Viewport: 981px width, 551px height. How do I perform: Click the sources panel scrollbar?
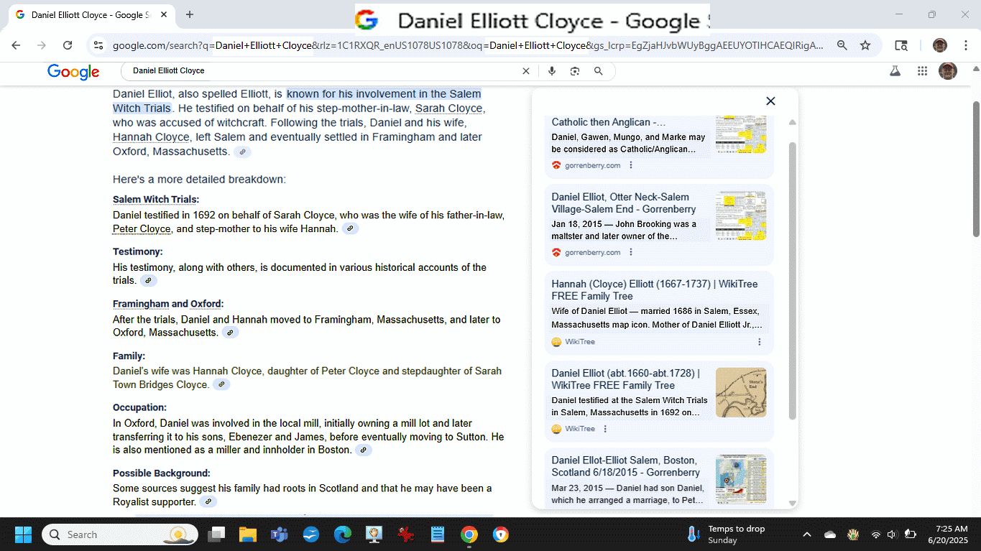(x=793, y=280)
